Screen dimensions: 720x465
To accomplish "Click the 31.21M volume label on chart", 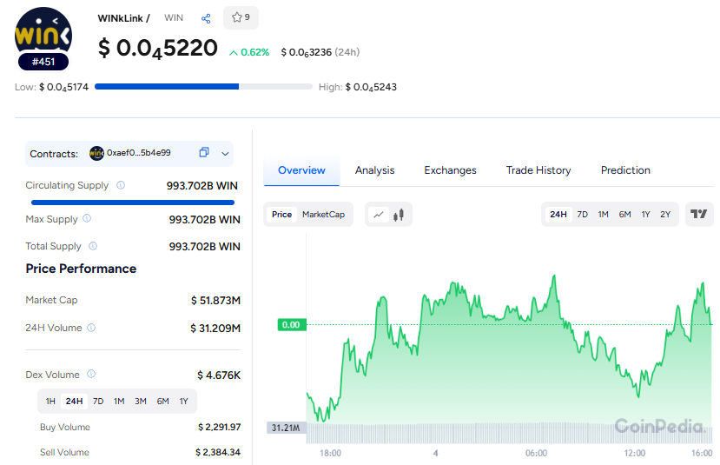I will pyautogui.click(x=286, y=428).
